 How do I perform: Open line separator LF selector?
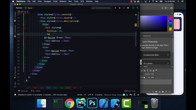pos(85,95)
